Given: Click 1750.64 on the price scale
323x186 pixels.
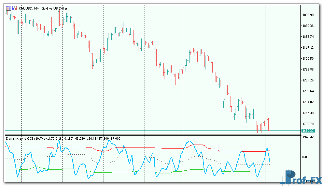Looking at the screenshot, I should tap(308, 91).
